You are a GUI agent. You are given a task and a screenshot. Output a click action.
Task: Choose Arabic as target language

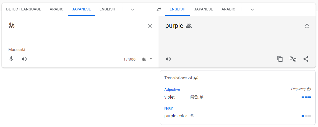[x=228, y=9]
